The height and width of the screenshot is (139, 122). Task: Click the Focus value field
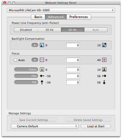73,60
